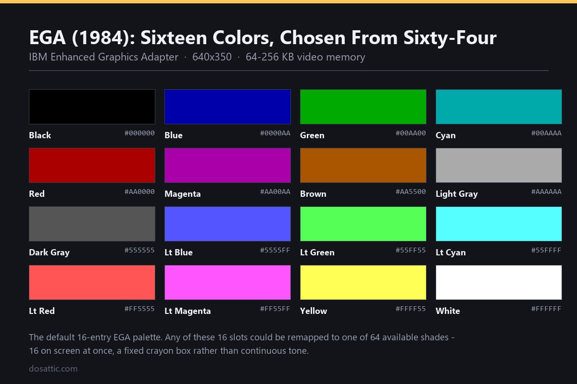
Task: Click the Yellow name label
Action: pos(314,311)
